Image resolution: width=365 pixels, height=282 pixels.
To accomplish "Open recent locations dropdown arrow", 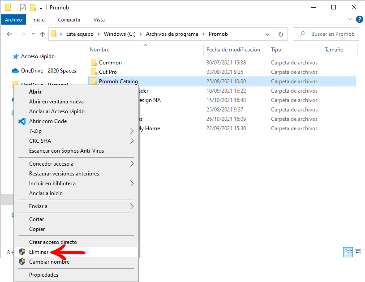I will (33, 34).
